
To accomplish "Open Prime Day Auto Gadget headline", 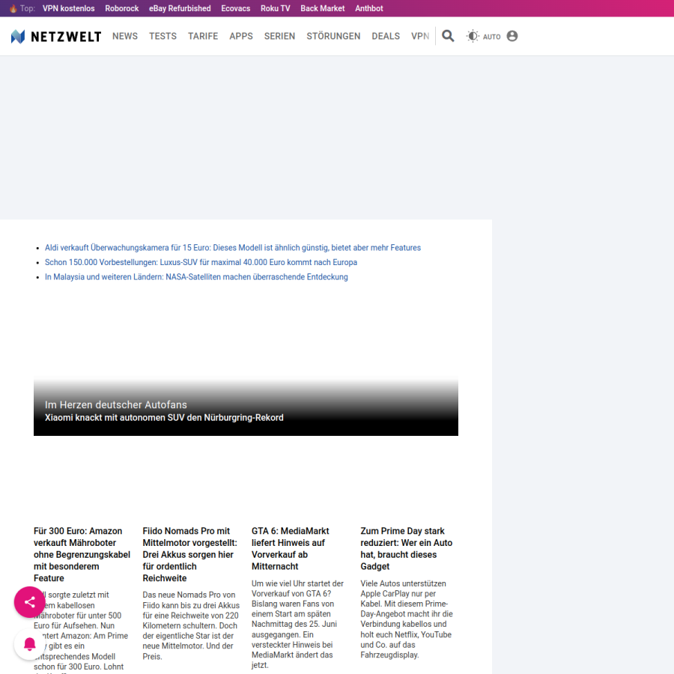I will coord(406,548).
